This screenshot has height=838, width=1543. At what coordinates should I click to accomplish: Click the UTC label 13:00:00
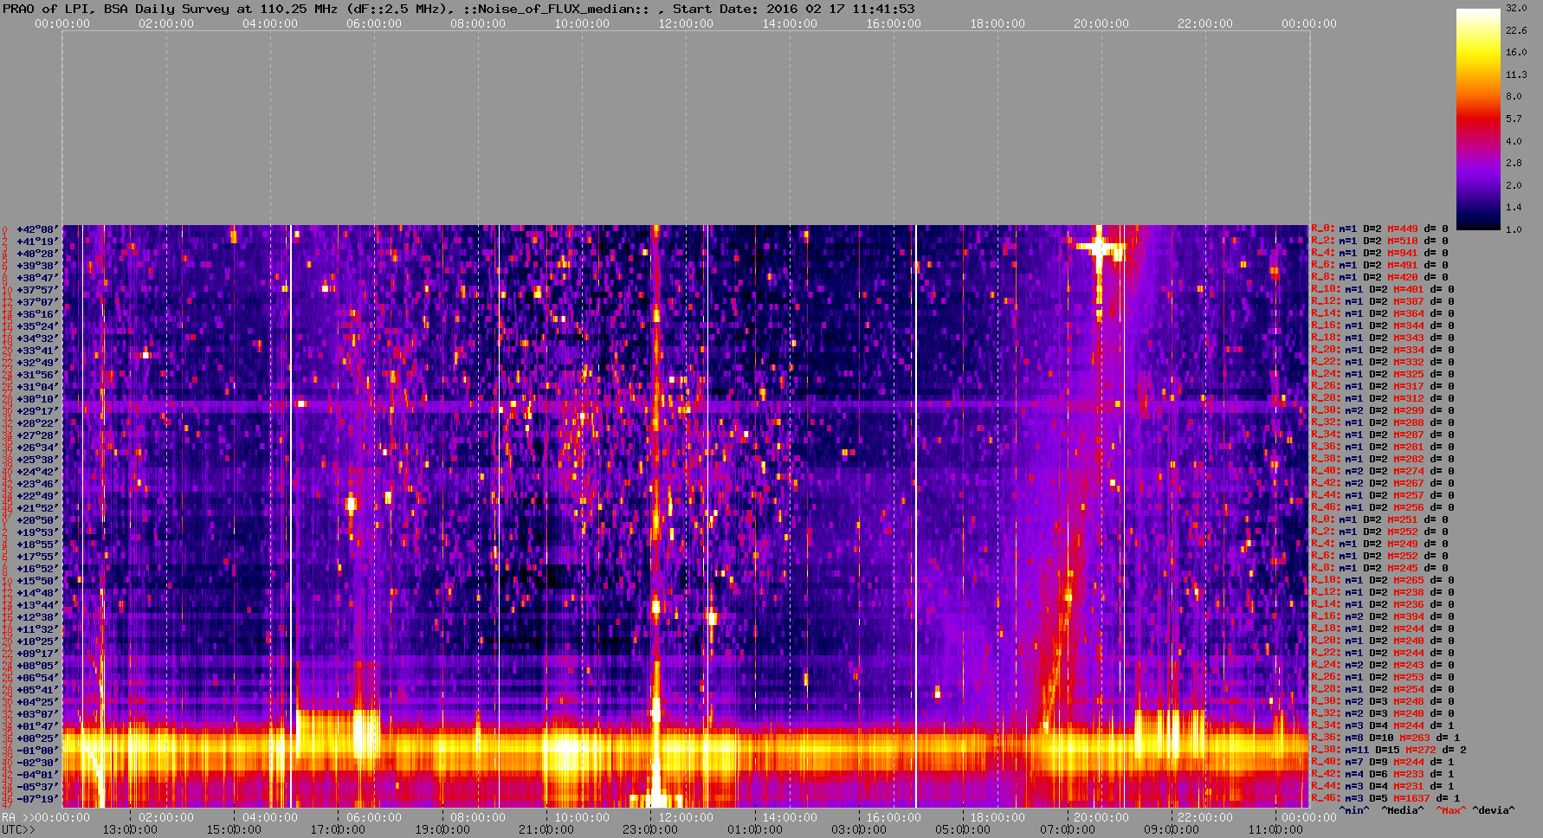131,830
